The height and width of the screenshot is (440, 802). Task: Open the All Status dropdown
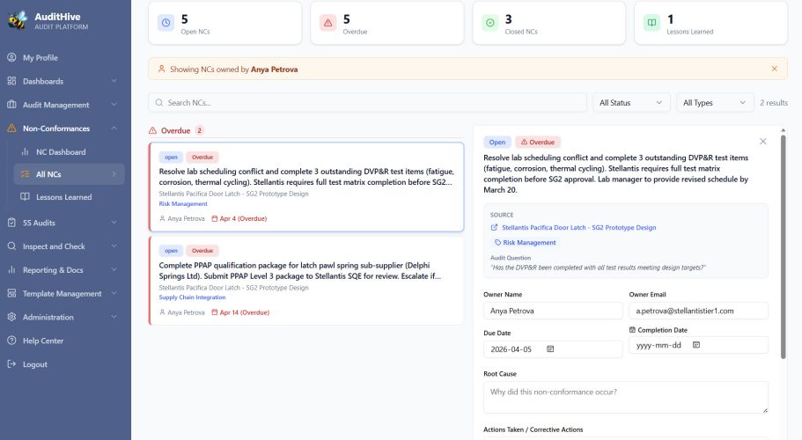[630, 103]
